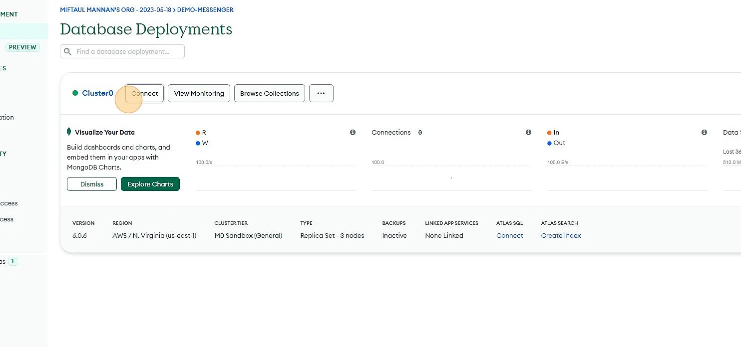Open info icon for the R/W operations chart
Screen dimensions: 741x347
pyautogui.click(x=353, y=132)
